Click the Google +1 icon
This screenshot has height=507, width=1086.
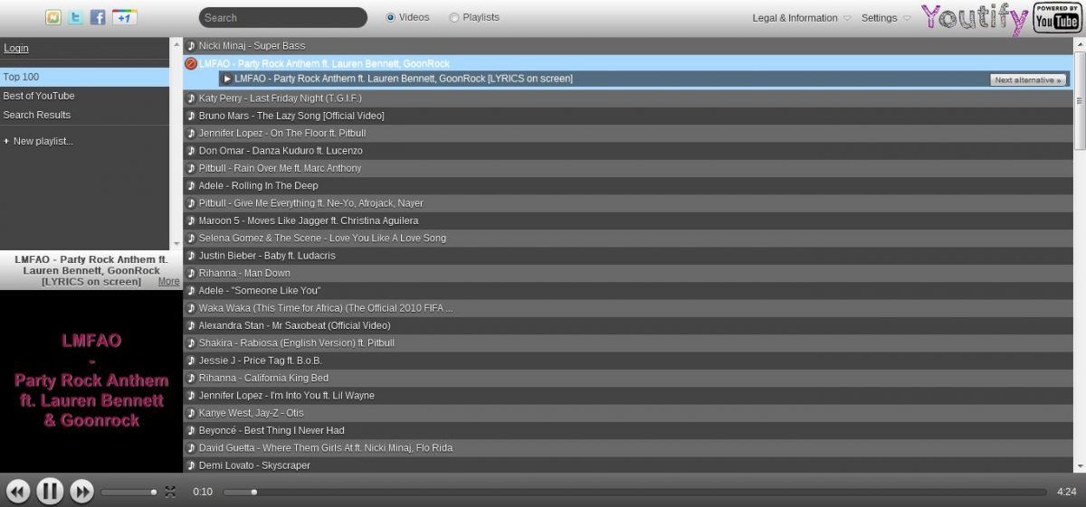[x=125, y=17]
